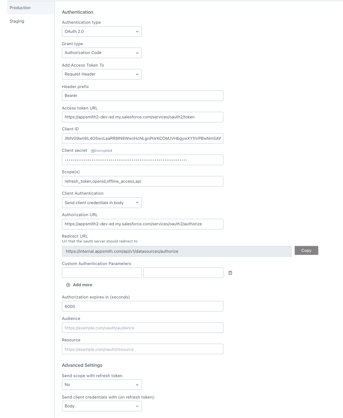Open the Send client credentials with dropdown
The width and height of the screenshot is (343, 418).
click(x=102, y=406)
